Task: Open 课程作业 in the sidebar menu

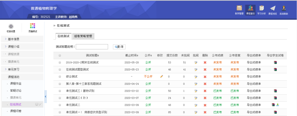Action: 16,84
